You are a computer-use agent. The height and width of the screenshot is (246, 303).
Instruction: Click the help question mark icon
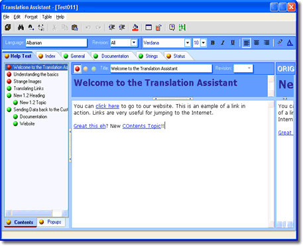(x=172, y=27)
